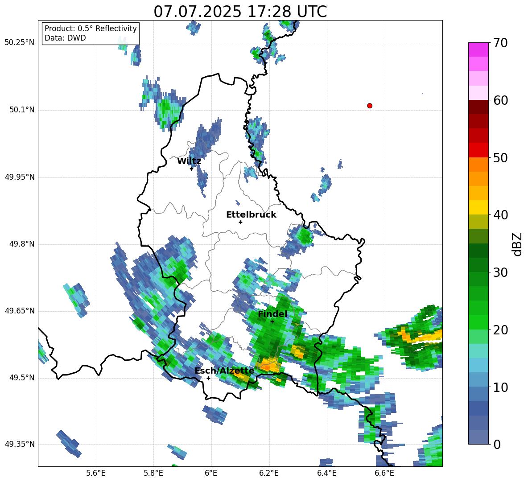528x482 pixels.
Task: Click the 49.5°N latitude label
Action: 22,378
